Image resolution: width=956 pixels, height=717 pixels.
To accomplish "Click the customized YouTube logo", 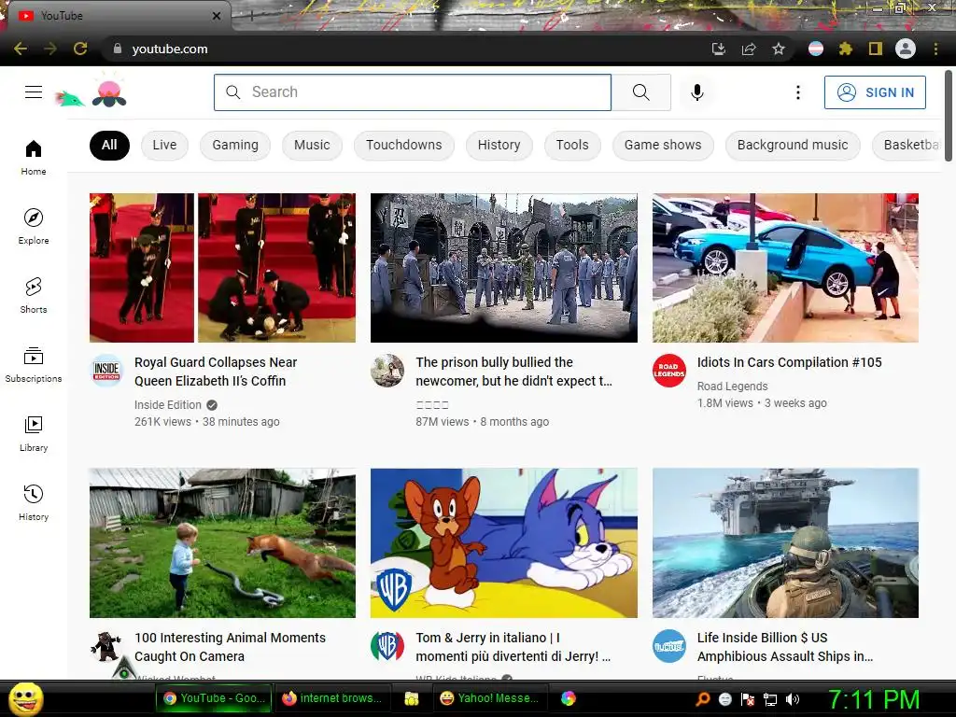I will tap(91, 92).
